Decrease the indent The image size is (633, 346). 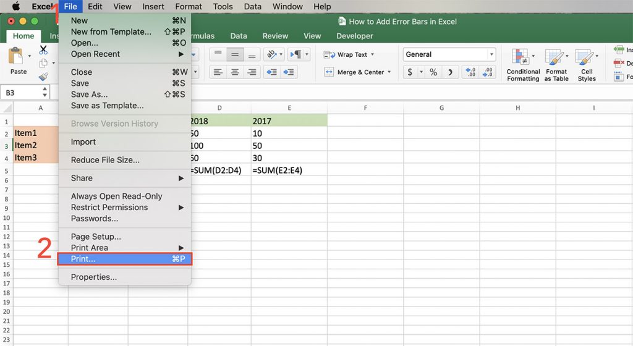coord(272,72)
